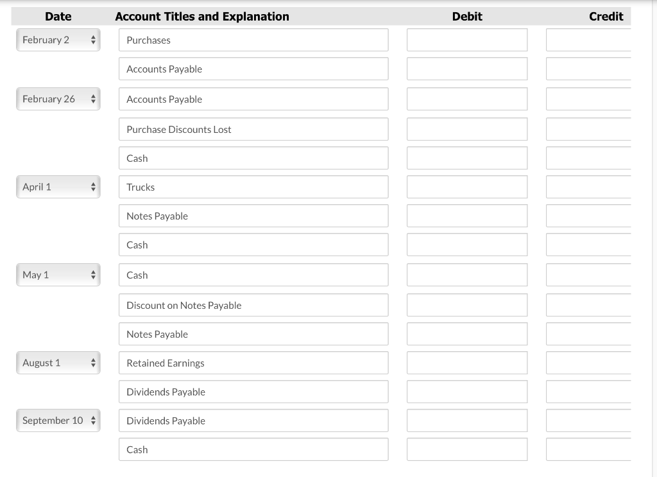Viewport: 657px width, 477px height.
Task: Click the Retained Earnings account field
Action: pyautogui.click(x=253, y=363)
